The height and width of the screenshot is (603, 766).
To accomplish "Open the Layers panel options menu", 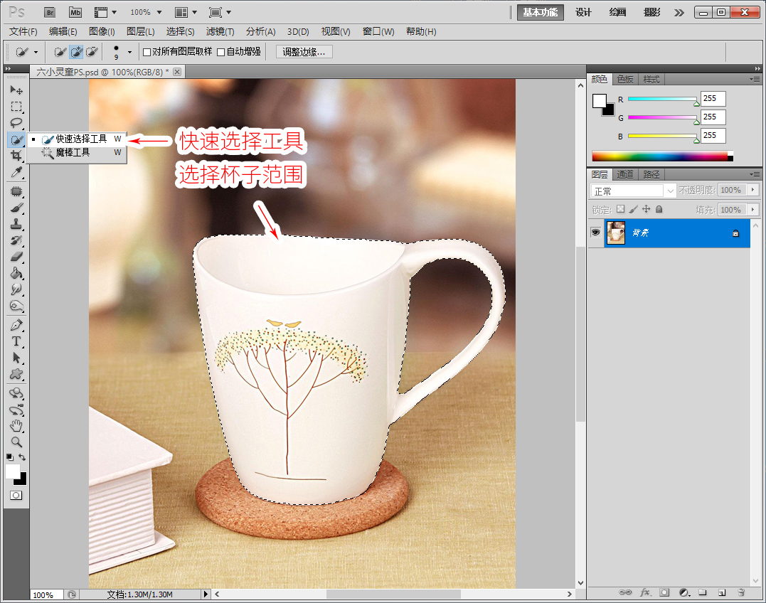I will (x=755, y=174).
